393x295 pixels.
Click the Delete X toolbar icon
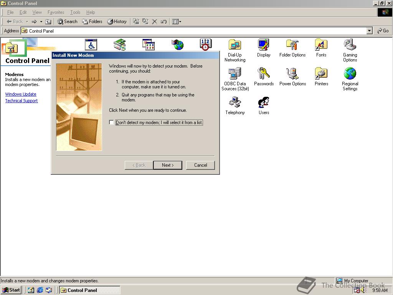pos(155,22)
